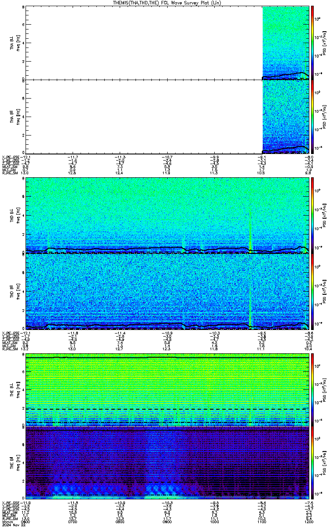Click the THD B-parallel spectrogram panel
Viewport: 330px width, 528px height.
[x=167, y=292]
